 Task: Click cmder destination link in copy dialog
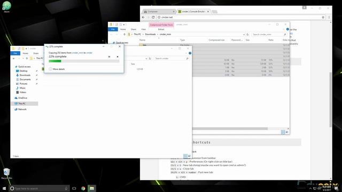pyautogui.click(x=89, y=53)
